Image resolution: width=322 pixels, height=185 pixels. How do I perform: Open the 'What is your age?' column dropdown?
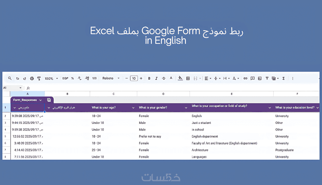[133, 108]
